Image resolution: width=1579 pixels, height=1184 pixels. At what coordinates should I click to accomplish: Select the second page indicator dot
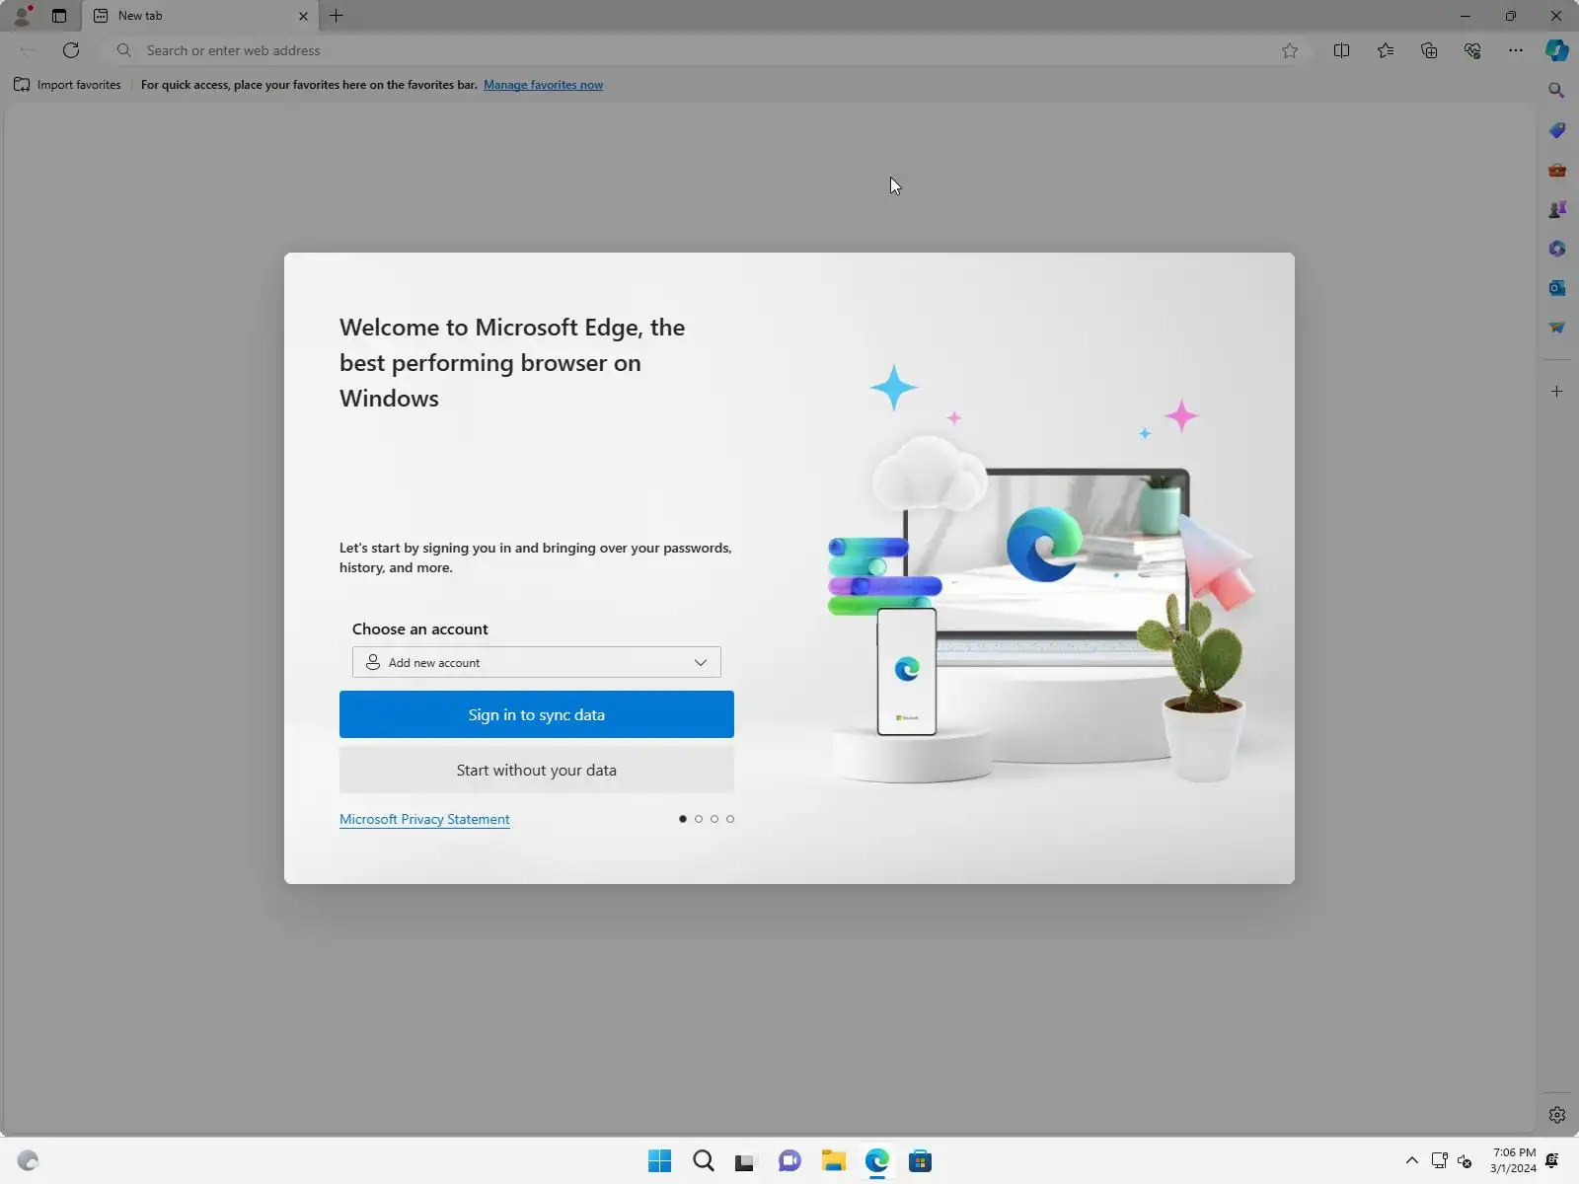pos(699,819)
